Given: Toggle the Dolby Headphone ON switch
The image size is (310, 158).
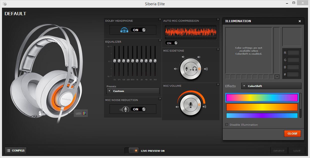Looking at the screenshot, I should pyautogui.click(x=138, y=30).
